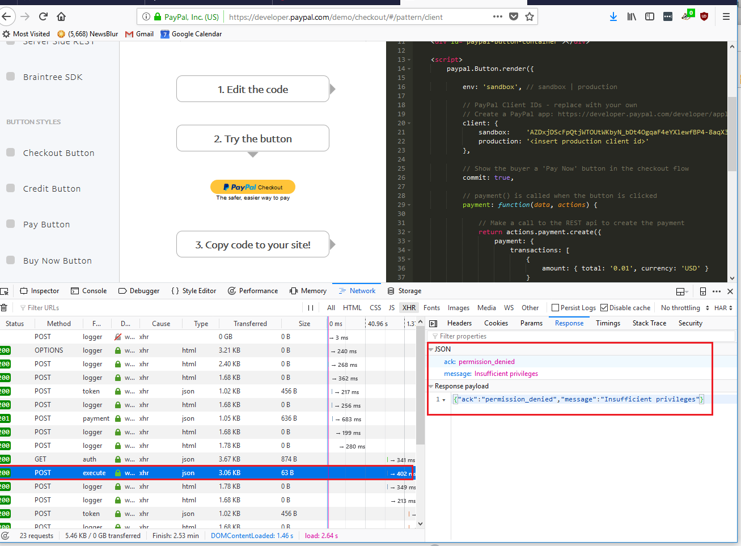
Task: Select the POST payment request row
Action: (208, 418)
